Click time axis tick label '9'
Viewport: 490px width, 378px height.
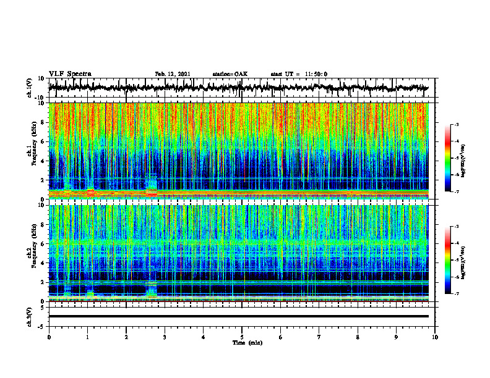coord(396,337)
